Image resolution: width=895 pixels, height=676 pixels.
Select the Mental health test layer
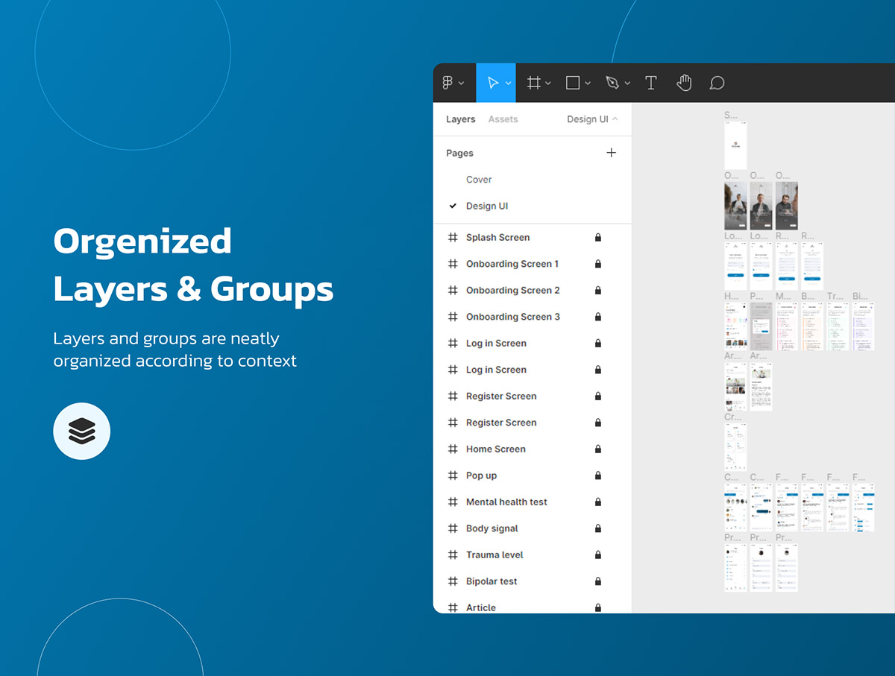point(506,502)
